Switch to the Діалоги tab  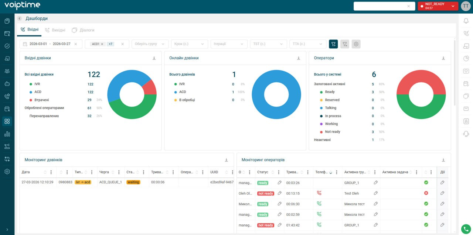(83, 30)
